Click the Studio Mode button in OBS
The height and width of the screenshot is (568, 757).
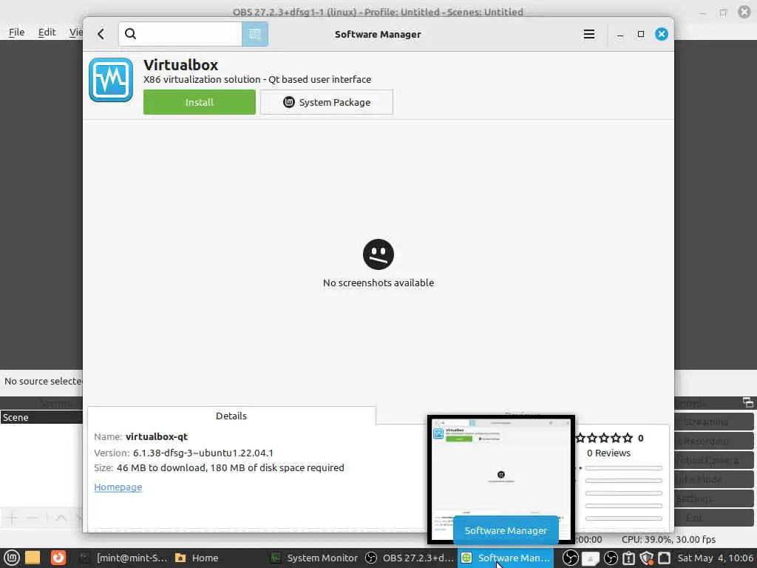point(713,479)
